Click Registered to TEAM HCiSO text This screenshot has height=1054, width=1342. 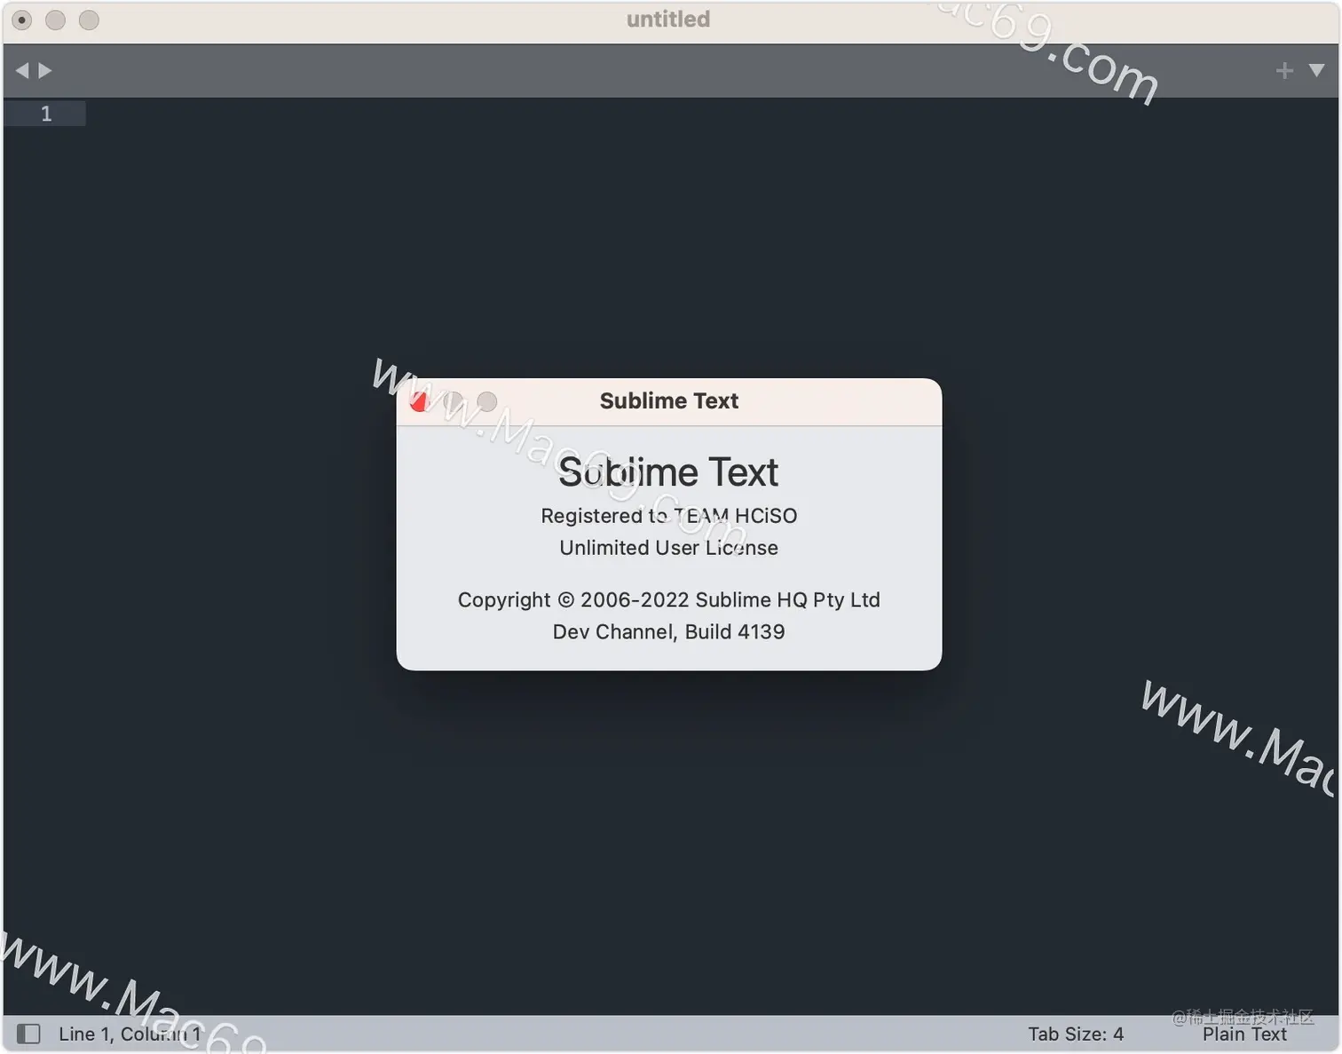coord(669,516)
